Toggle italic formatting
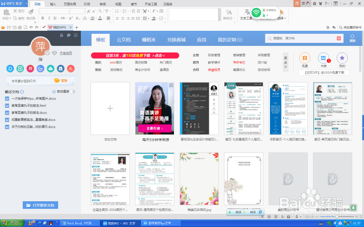Image resolution: width=364 pixels, height=227 pixels. click(x=49, y=18)
